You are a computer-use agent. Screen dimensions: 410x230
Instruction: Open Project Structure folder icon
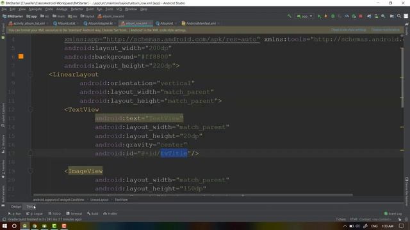pyautogui.click(x=391, y=16)
